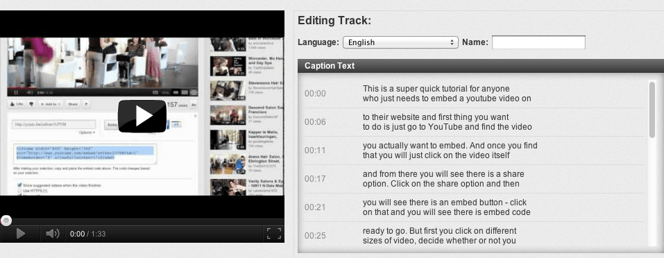Toggle 'Show suggested videos' checkbox in video frame
This screenshot has width=664, height=258.
tap(19, 185)
